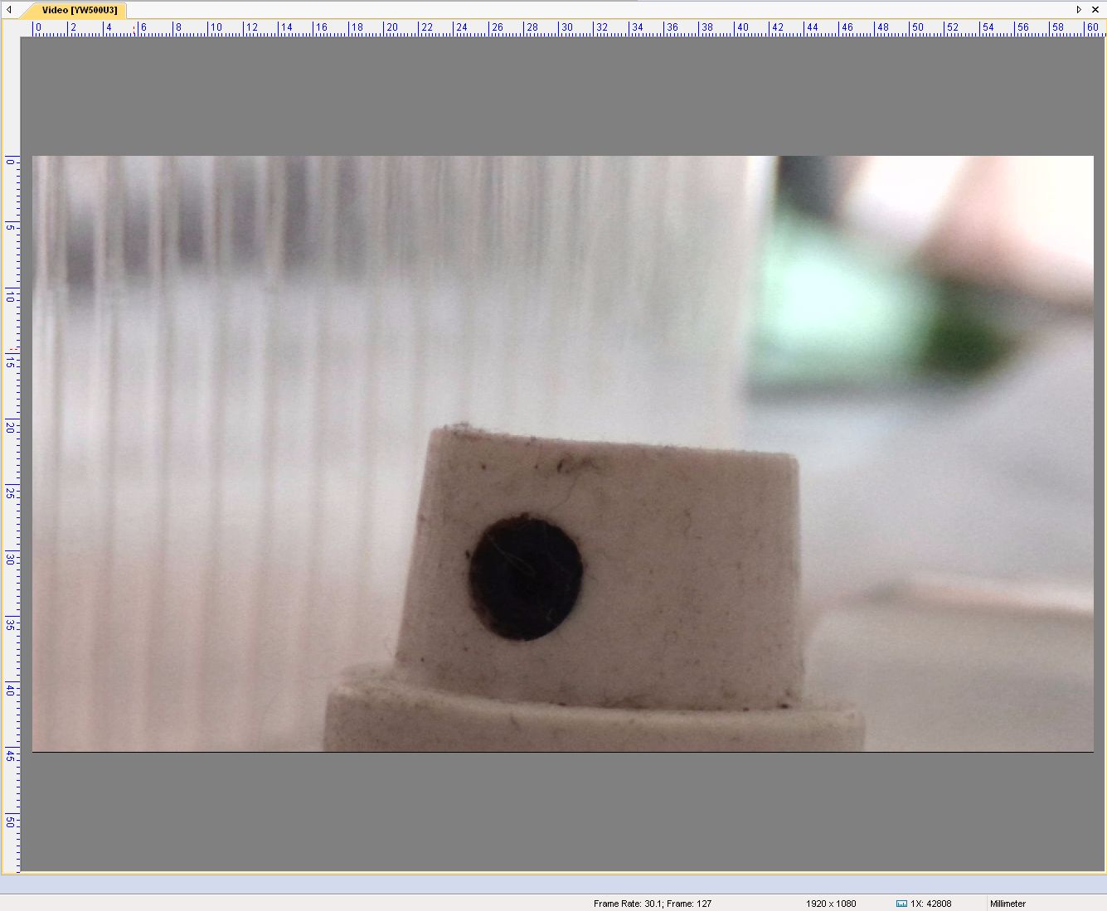Click the 60 mark on horizontal ruler
Viewport: 1107px width, 911px height.
(1092, 27)
